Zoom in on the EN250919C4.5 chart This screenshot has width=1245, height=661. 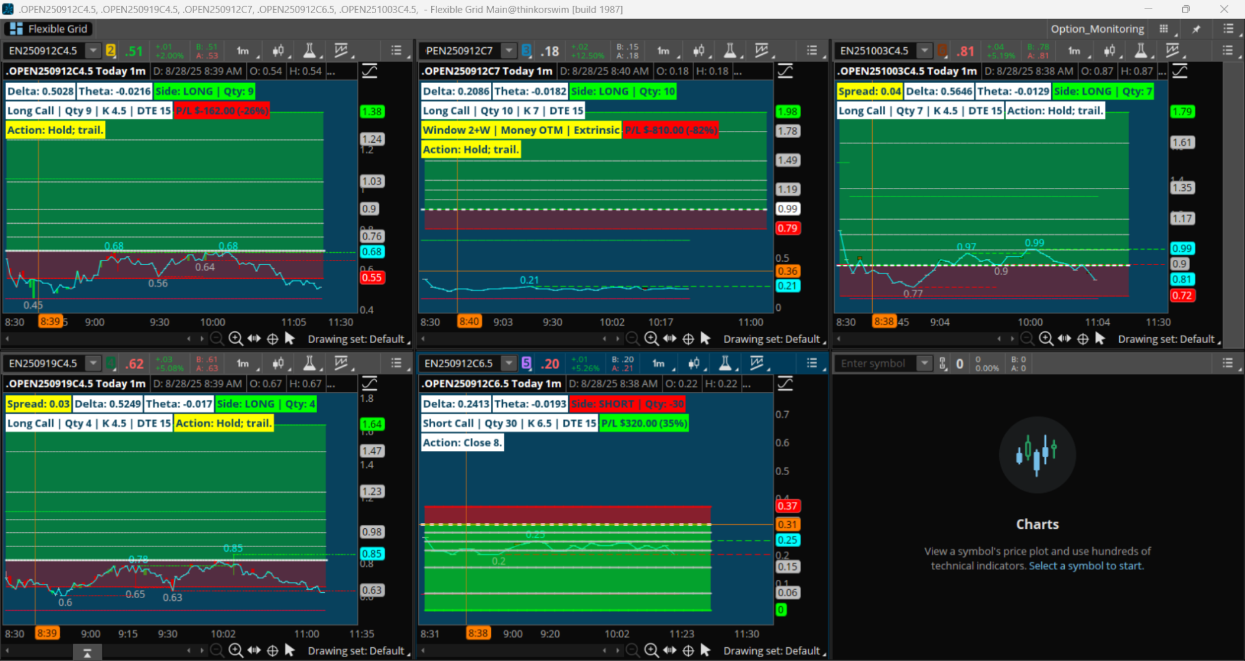[235, 651]
